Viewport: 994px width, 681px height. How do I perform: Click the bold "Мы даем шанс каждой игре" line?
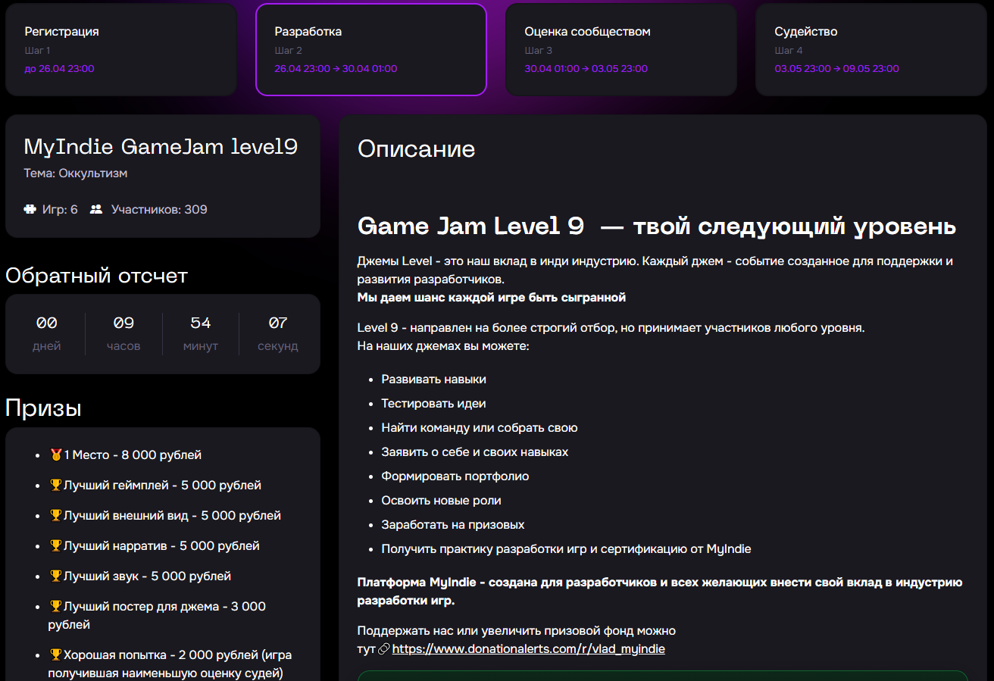492,298
